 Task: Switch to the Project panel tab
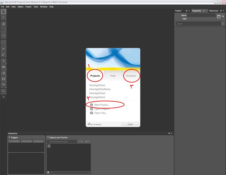178,11
